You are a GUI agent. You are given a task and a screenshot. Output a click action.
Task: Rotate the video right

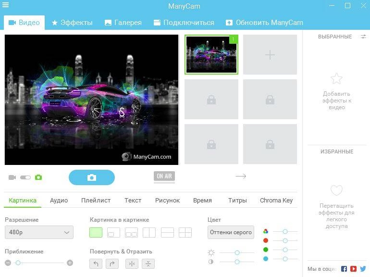tap(112, 264)
